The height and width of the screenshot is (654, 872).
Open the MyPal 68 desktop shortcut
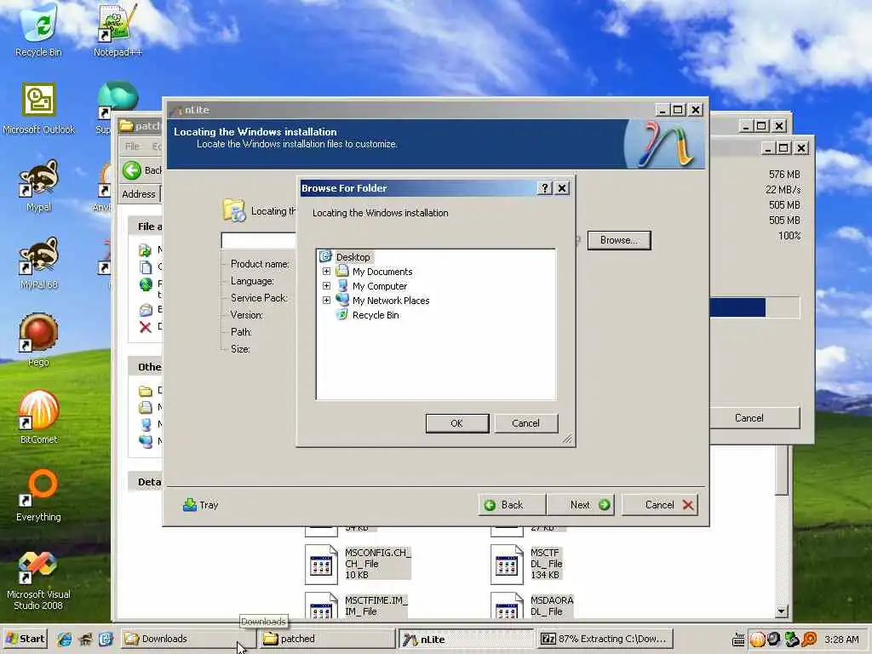tap(38, 264)
